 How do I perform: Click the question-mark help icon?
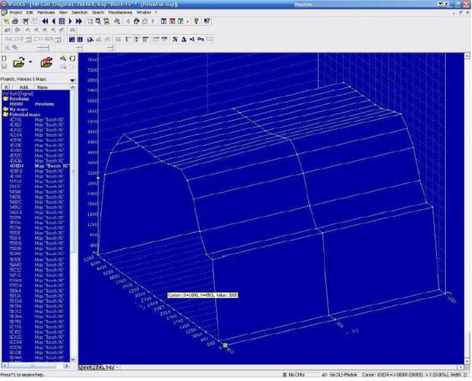pyautogui.click(x=196, y=21)
